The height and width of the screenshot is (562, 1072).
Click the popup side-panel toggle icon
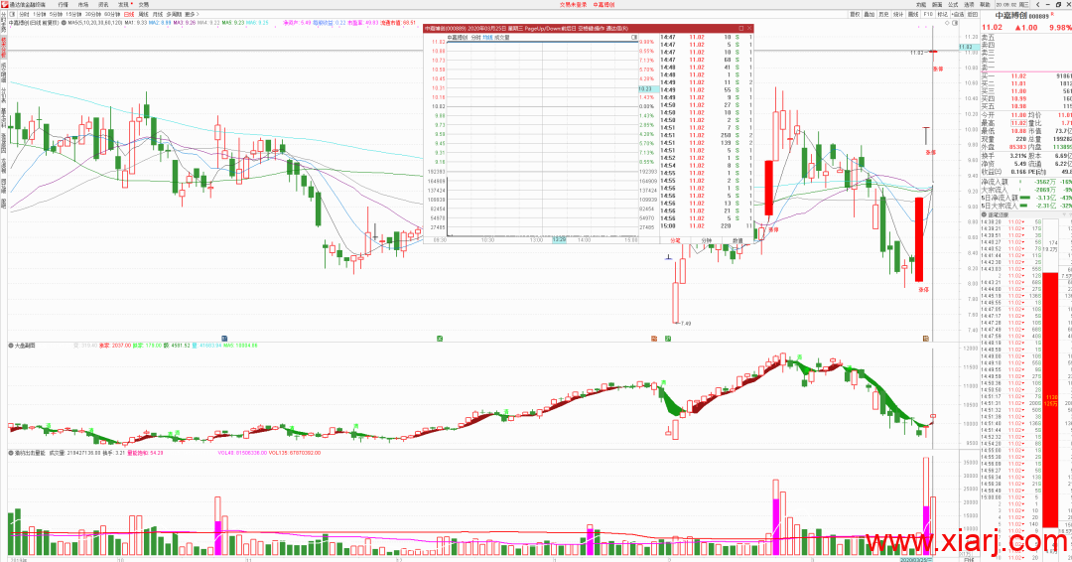(634, 38)
